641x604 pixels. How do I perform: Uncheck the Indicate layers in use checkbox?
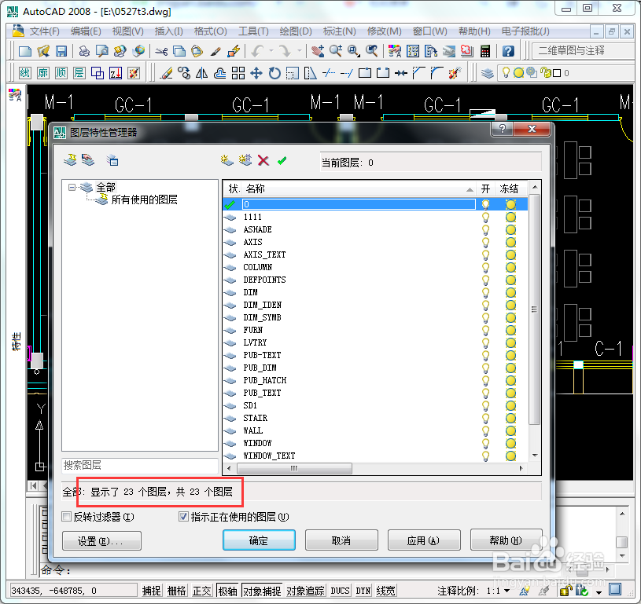[x=183, y=517]
